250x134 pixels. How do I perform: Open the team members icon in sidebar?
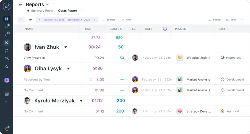click(x=7, y=59)
